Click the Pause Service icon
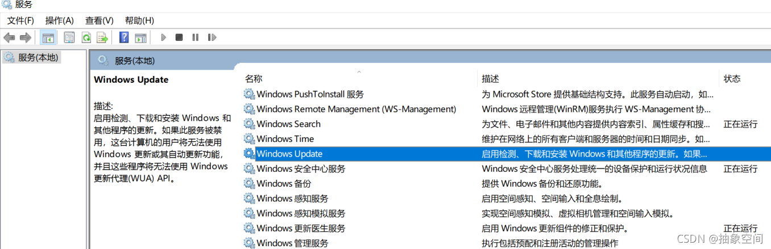 [195, 37]
